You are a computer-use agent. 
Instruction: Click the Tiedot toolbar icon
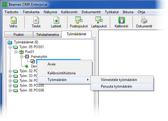point(36,20)
